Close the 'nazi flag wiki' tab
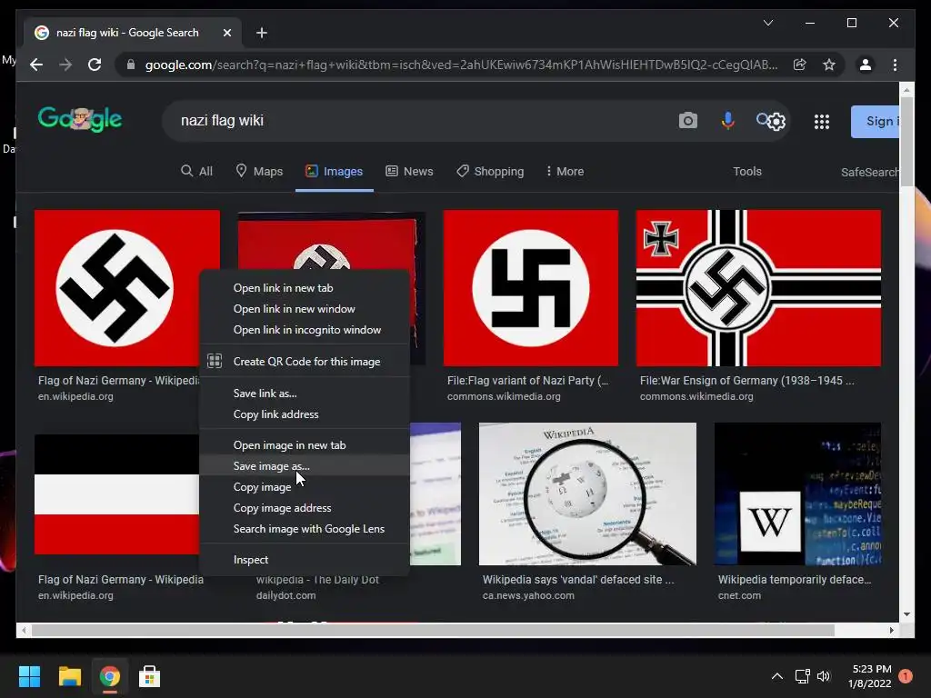Viewport: 931px width, 698px height. 226,33
